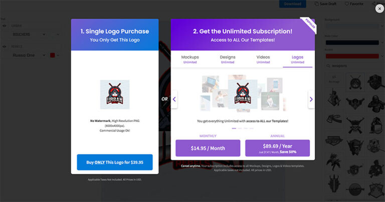Toggle visibility eye for REBELS text layer
Image resolution: width=385 pixels, height=202 pixels.
5,46
